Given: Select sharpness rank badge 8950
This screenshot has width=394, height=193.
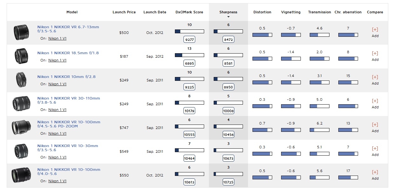Looking at the screenshot, I should click(x=228, y=87).
